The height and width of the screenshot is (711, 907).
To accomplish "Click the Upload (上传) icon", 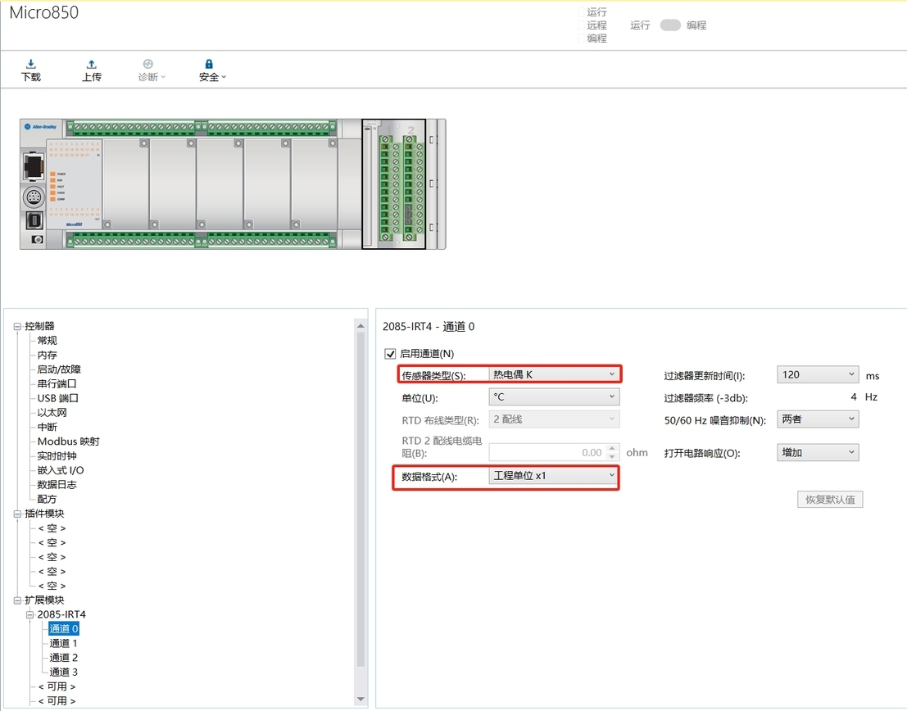I will [91, 65].
